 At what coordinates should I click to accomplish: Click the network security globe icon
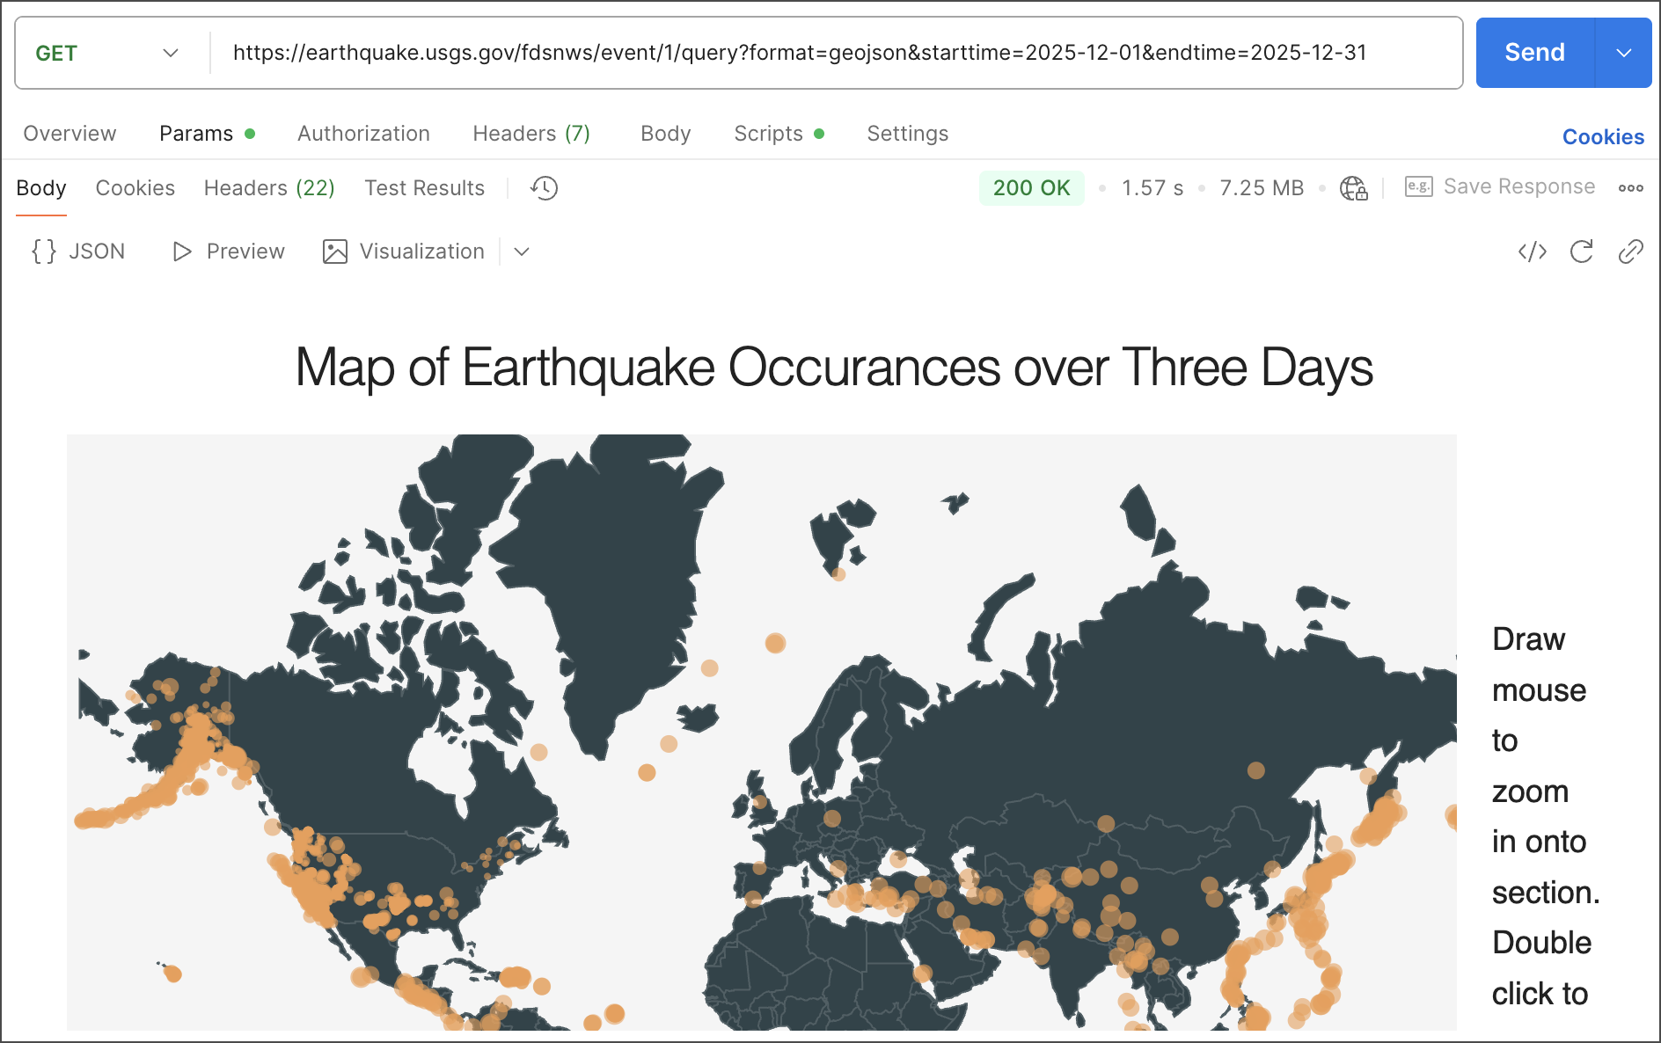pyautogui.click(x=1352, y=187)
